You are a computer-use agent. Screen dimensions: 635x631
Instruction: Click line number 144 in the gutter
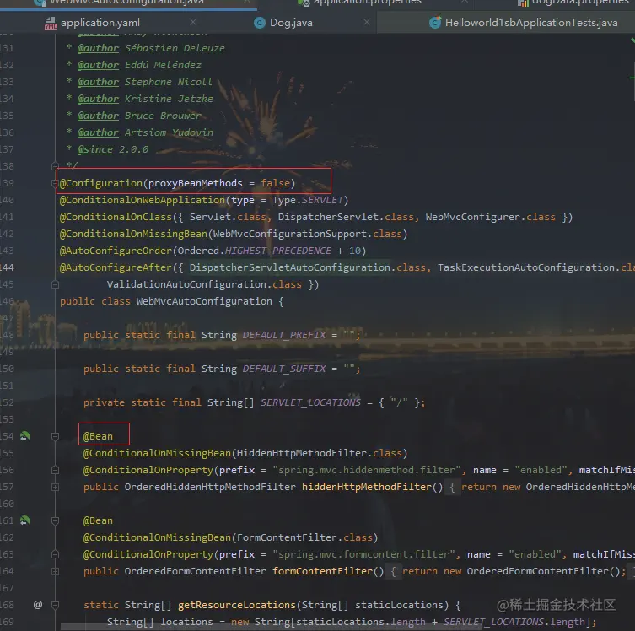(x=8, y=267)
